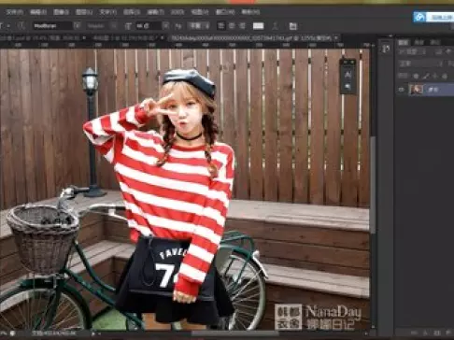Open the warp text icon
The height and width of the screenshot is (340, 454).
click(276, 26)
